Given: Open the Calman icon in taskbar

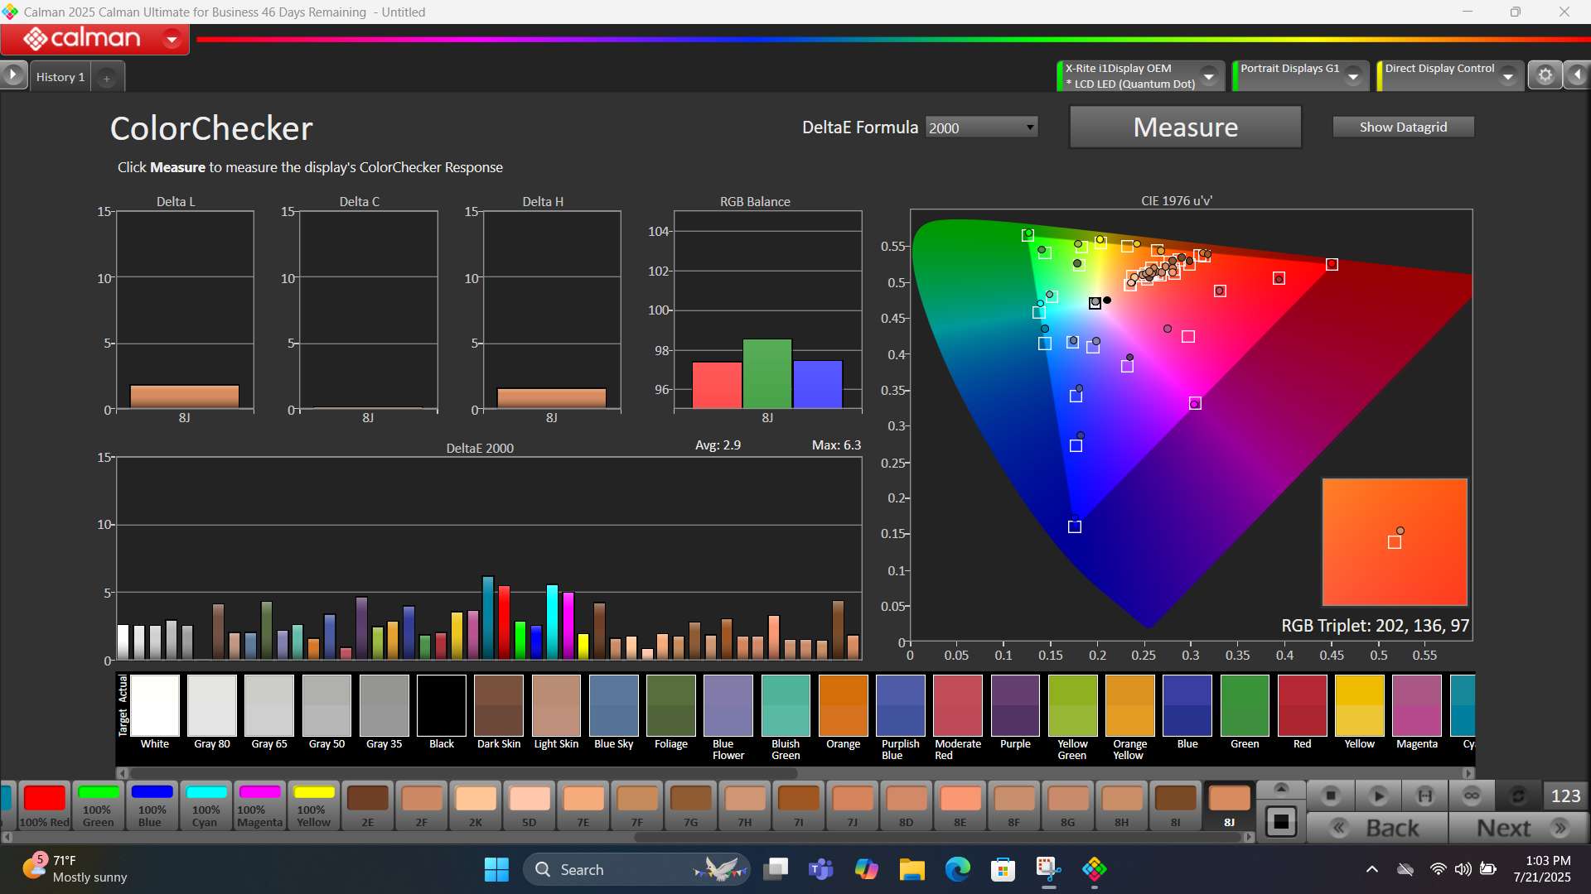Looking at the screenshot, I should pos(1094,869).
